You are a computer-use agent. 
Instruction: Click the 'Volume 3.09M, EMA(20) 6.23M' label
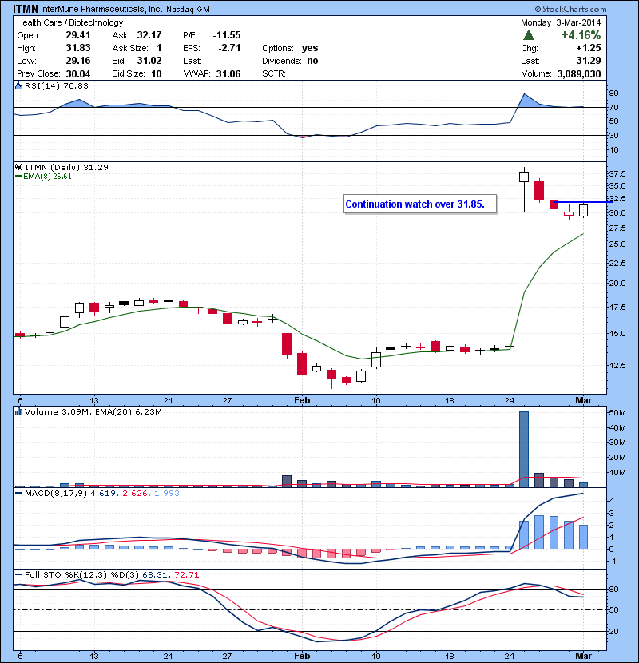coord(93,412)
